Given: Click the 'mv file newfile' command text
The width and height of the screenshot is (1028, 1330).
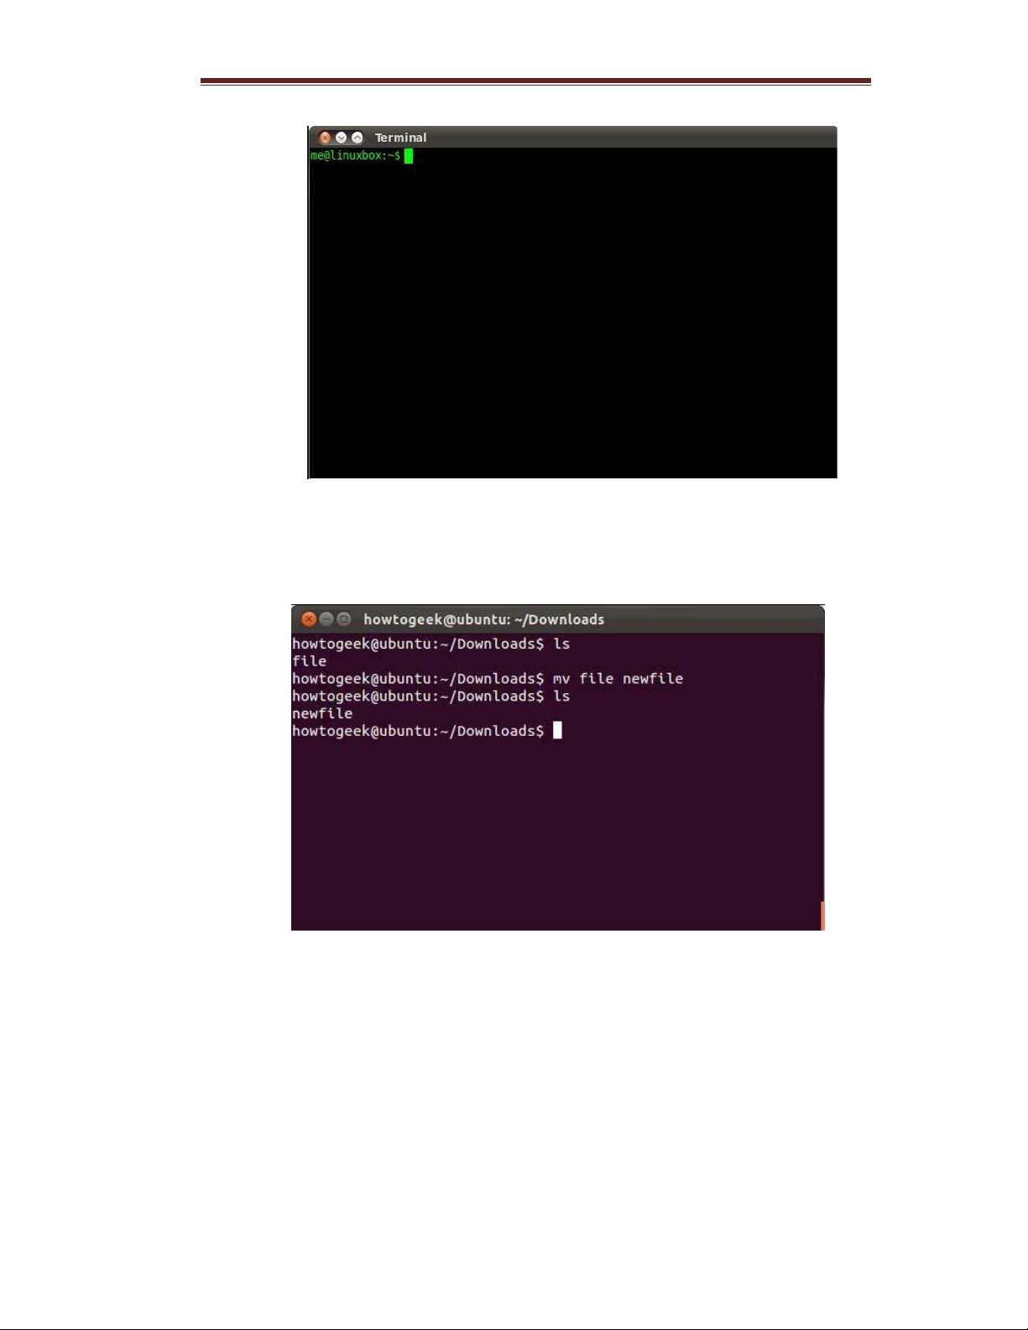Looking at the screenshot, I should click(618, 679).
